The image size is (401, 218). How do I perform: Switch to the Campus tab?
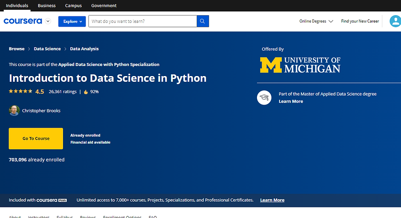tap(73, 6)
